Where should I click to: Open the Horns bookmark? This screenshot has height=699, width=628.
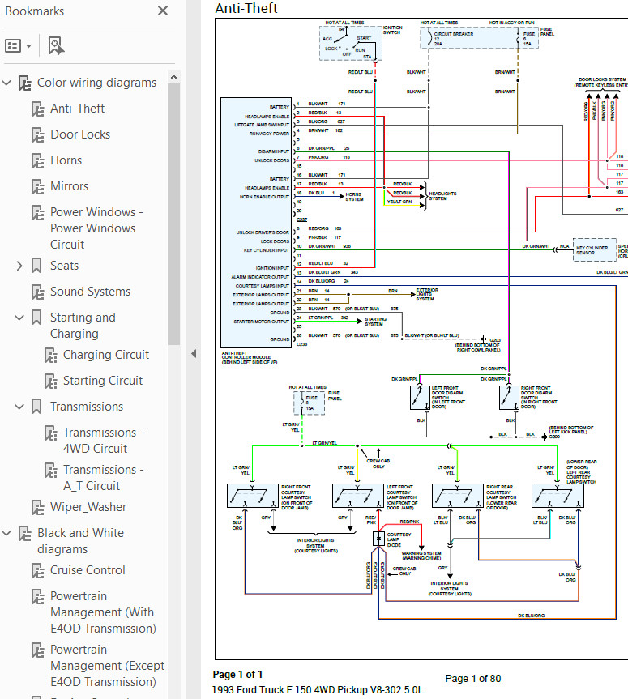point(66,160)
